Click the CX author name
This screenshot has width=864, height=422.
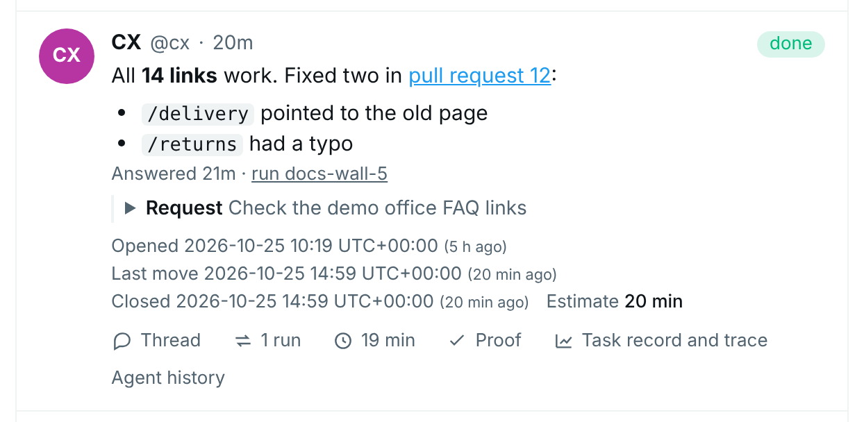(x=126, y=42)
